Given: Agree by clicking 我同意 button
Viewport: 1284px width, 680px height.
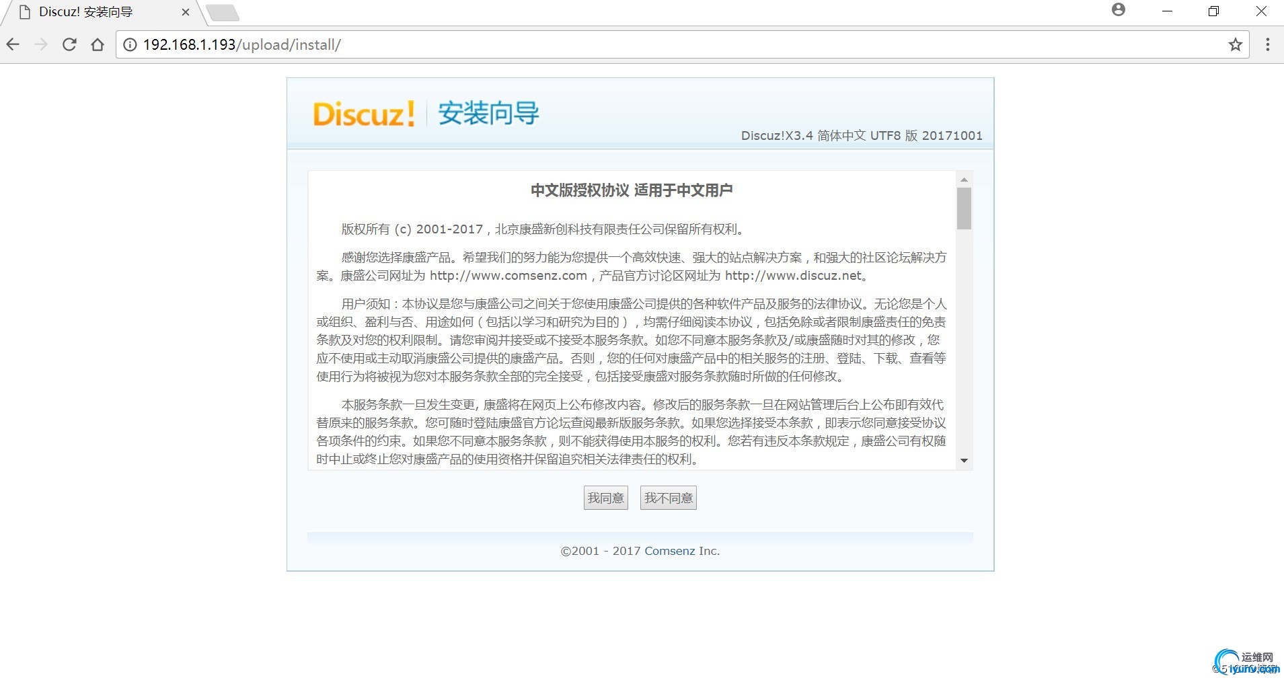Looking at the screenshot, I should click(x=605, y=498).
